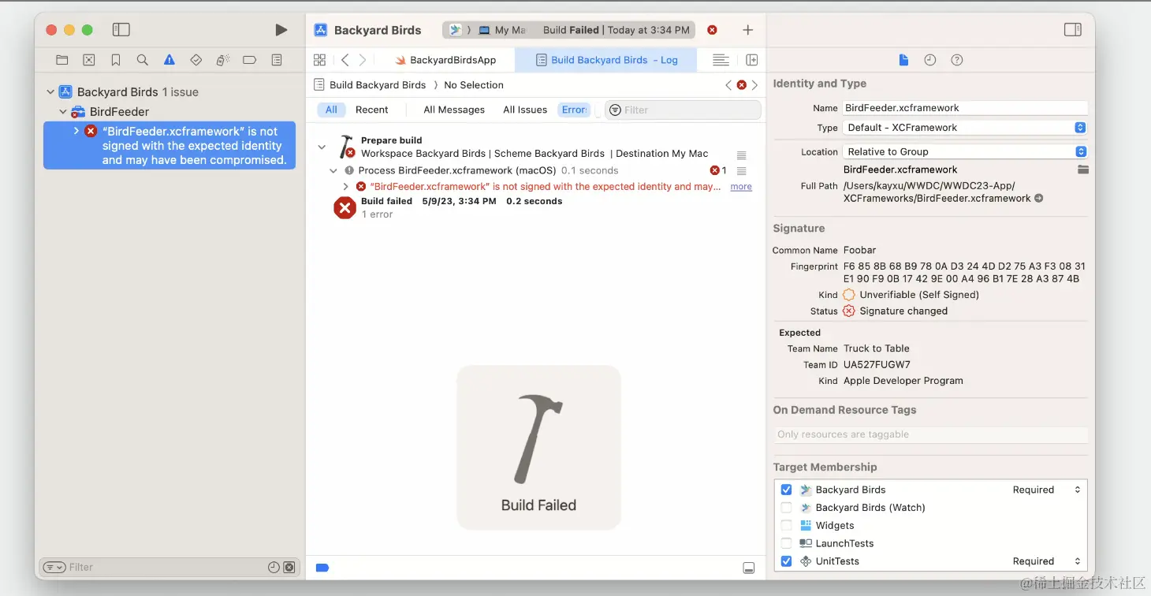Collapse the Prepare build log section
Screen dimensions: 1151x596
coord(321,147)
